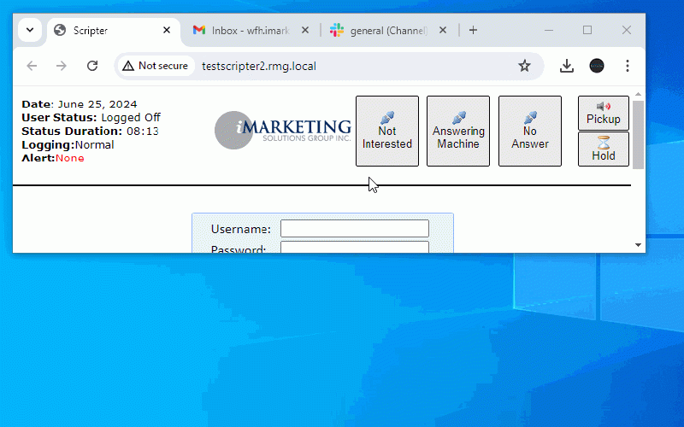Click the Pickup button
Screen dimensions: 684x427
(604, 114)
